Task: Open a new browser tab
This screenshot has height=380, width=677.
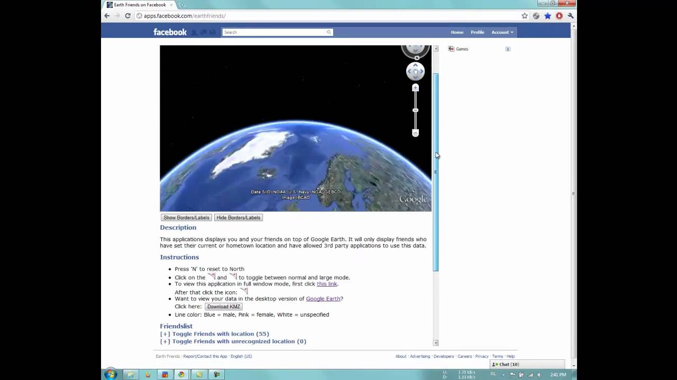Action: tap(182, 5)
